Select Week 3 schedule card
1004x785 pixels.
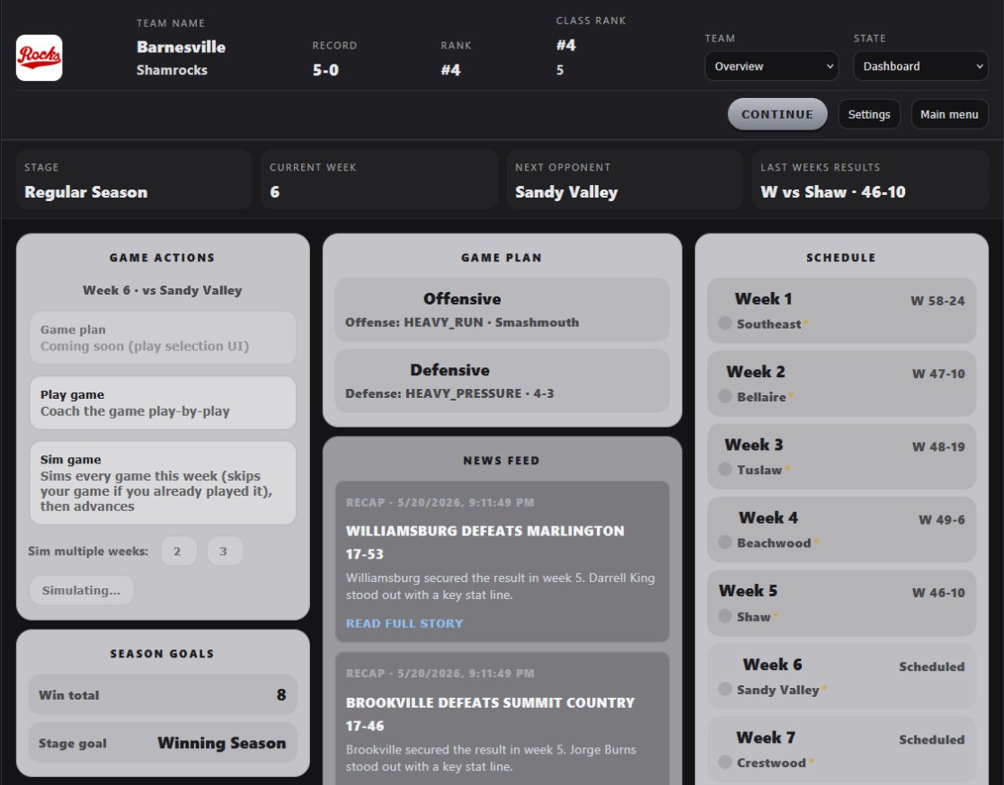[x=841, y=456]
